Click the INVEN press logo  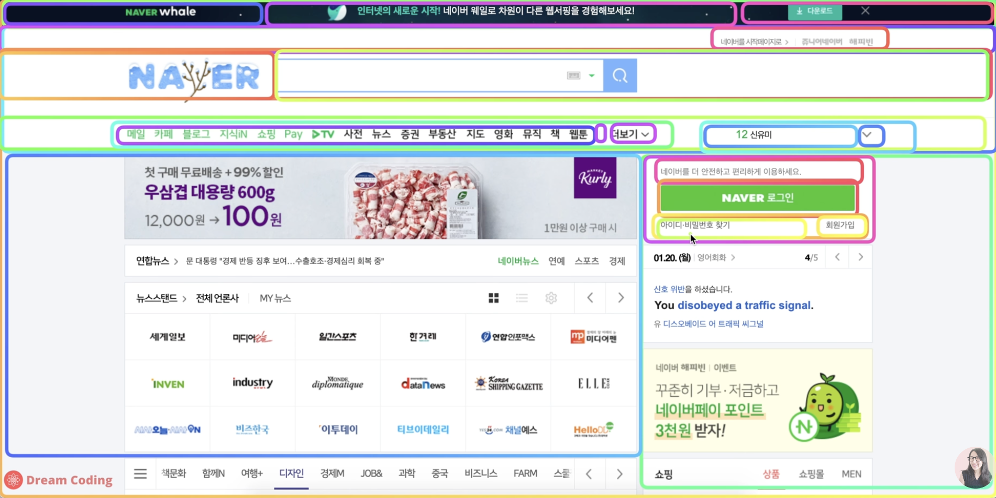click(x=168, y=383)
